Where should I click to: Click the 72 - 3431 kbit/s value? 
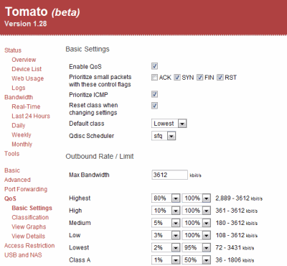tap(235, 248)
